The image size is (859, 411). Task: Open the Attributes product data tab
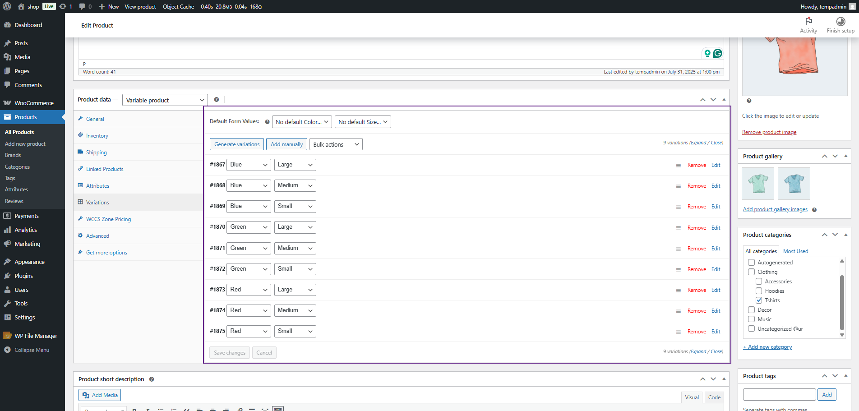point(97,186)
